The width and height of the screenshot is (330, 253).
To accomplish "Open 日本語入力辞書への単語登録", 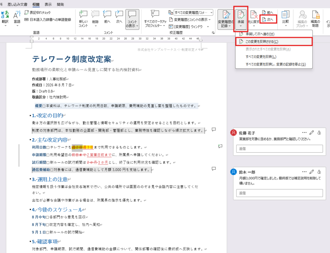I will (x=48, y=20).
